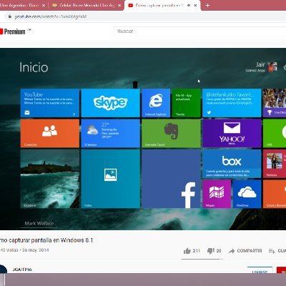Image resolution: width=286 pixels, height=286 pixels.
Task: Launch the Evernote Touch tile
Action: pos(171,133)
